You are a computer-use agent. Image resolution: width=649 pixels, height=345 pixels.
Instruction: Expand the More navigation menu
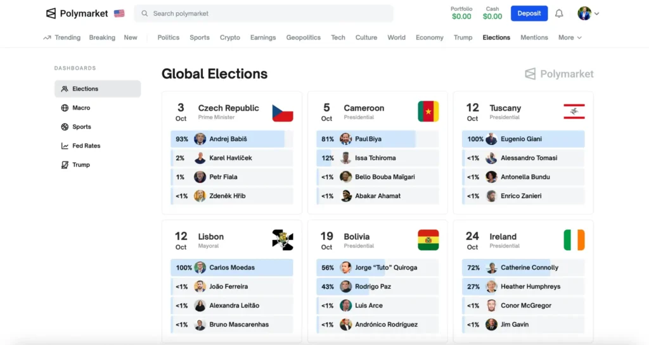coord(570,37)
